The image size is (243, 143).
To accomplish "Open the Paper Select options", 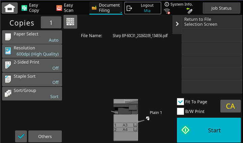I will pos(32,37).
